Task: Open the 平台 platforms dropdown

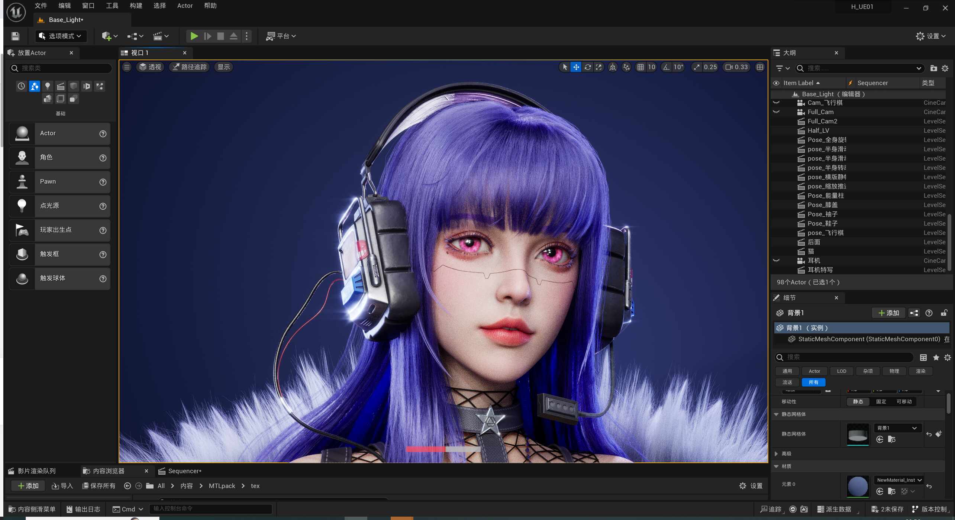Action: click(281, 36)
